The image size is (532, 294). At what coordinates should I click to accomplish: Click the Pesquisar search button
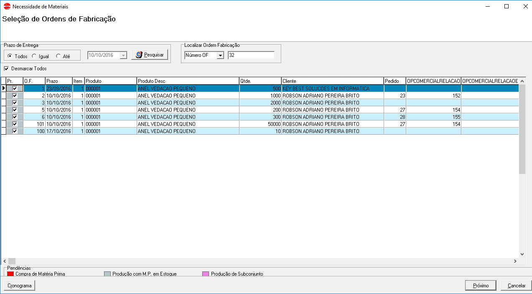150,55
